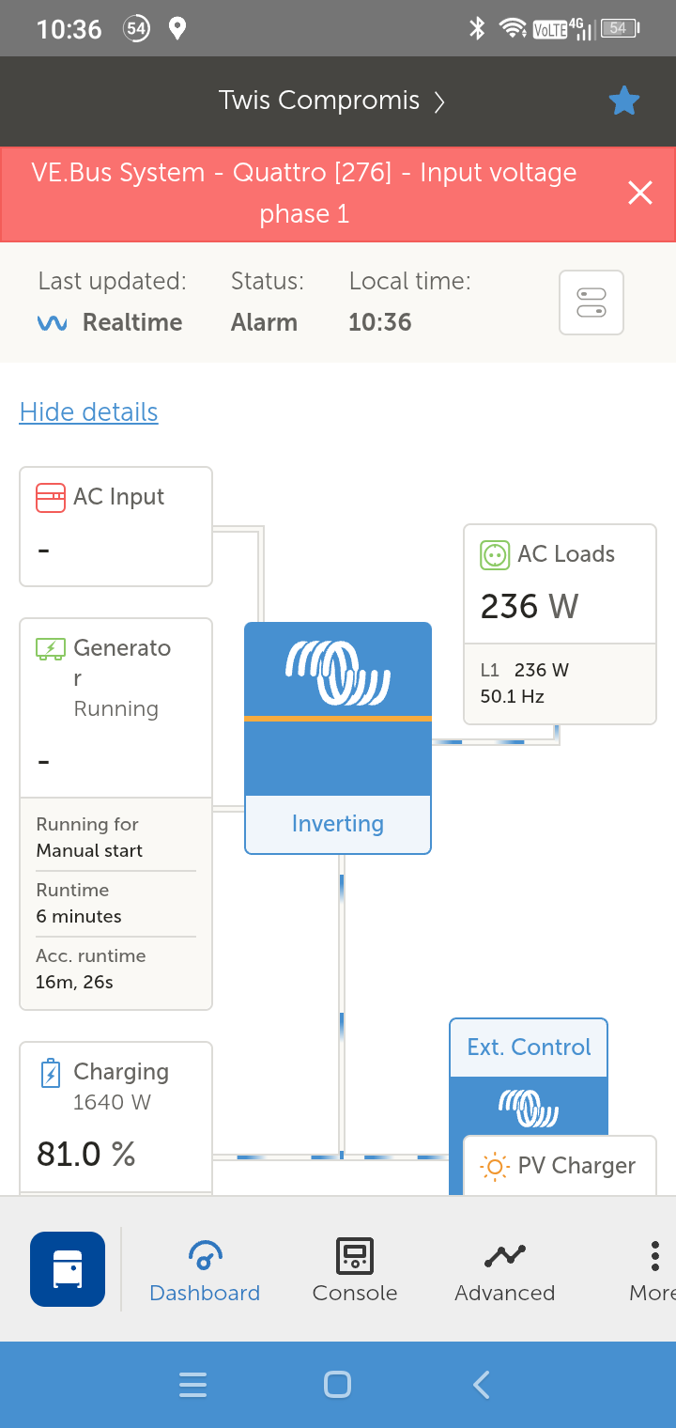Open the Dashboard tab
676x1428 pixels.
(205, 1270)
